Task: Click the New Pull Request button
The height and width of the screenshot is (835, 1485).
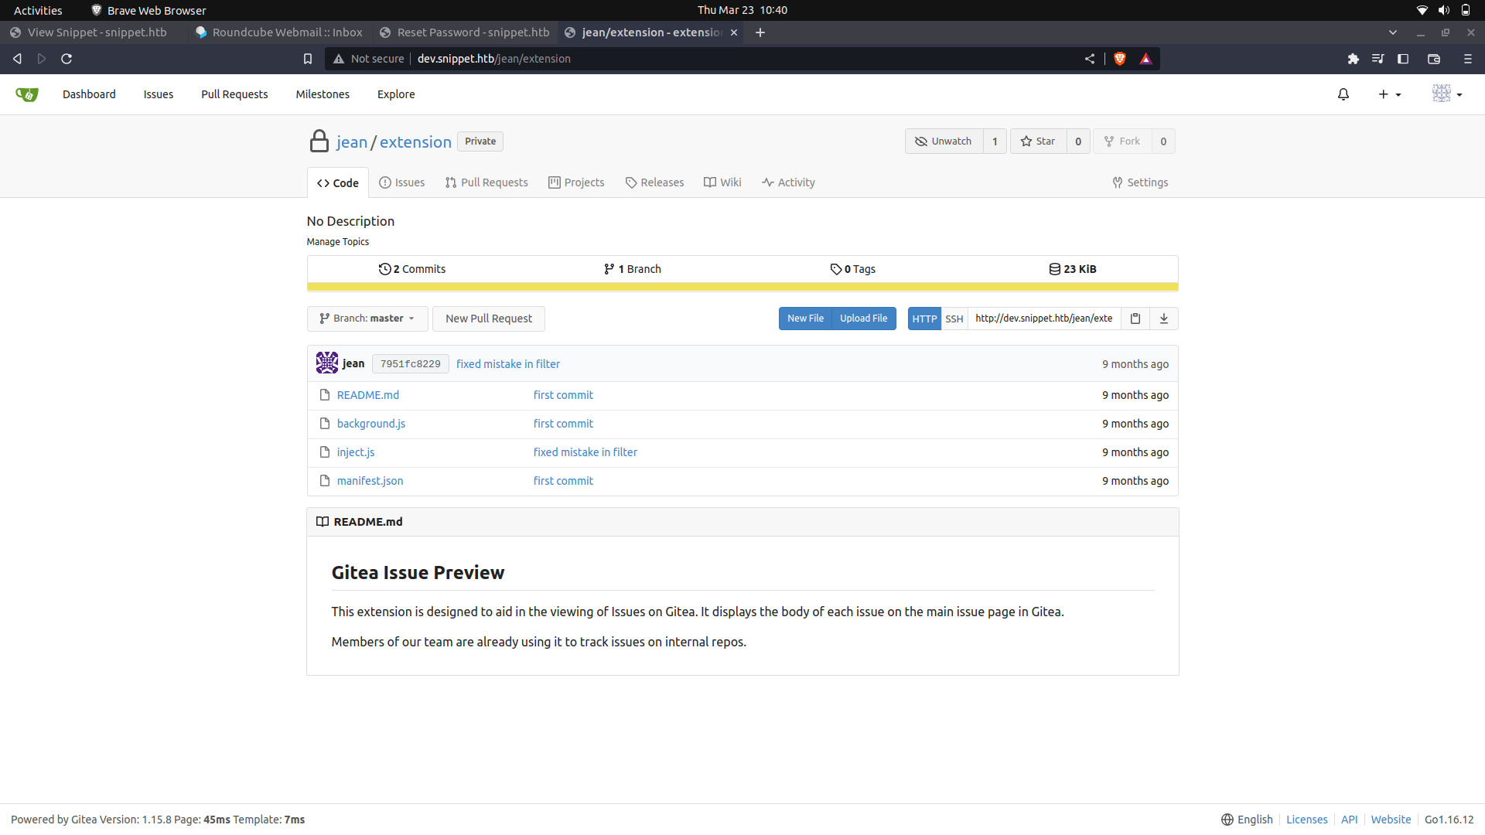Action: tap(488, 318)
